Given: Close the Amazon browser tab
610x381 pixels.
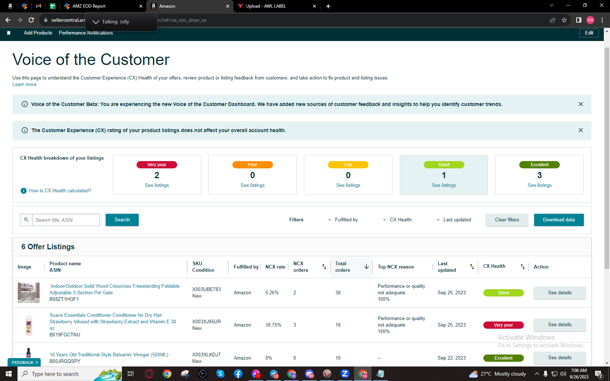Looking at the screenshot, I should coord(228,6).
